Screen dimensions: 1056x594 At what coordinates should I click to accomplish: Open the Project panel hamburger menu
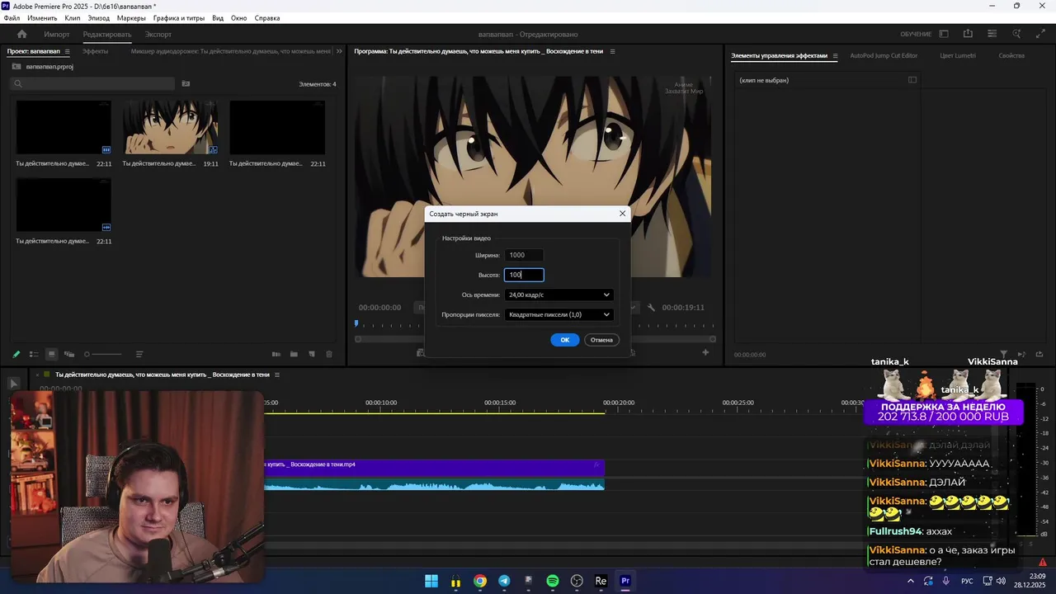69,51
